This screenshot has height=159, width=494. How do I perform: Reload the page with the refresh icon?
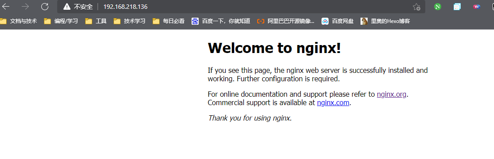[x=45, y=7]
